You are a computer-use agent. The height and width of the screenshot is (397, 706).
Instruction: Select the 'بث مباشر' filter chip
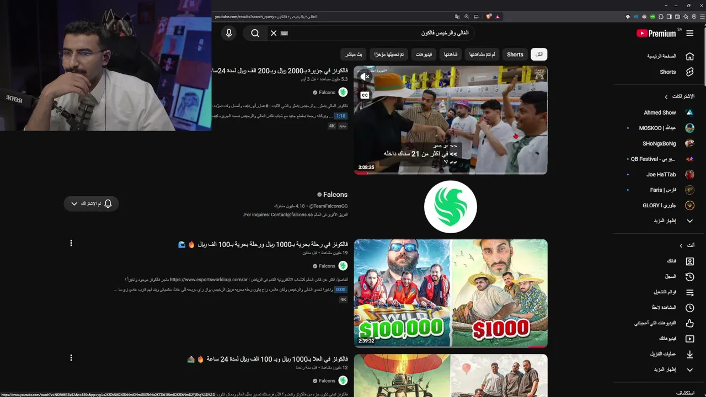tap(354, 54)
